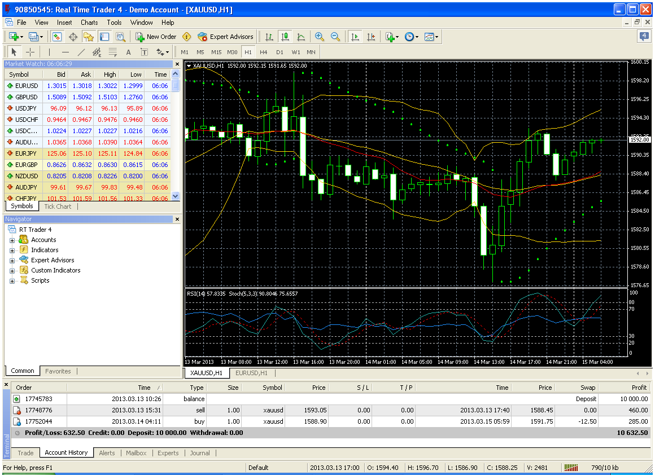
Task: Click the Scripts icon in Navigator
Action: pos(24,280)
